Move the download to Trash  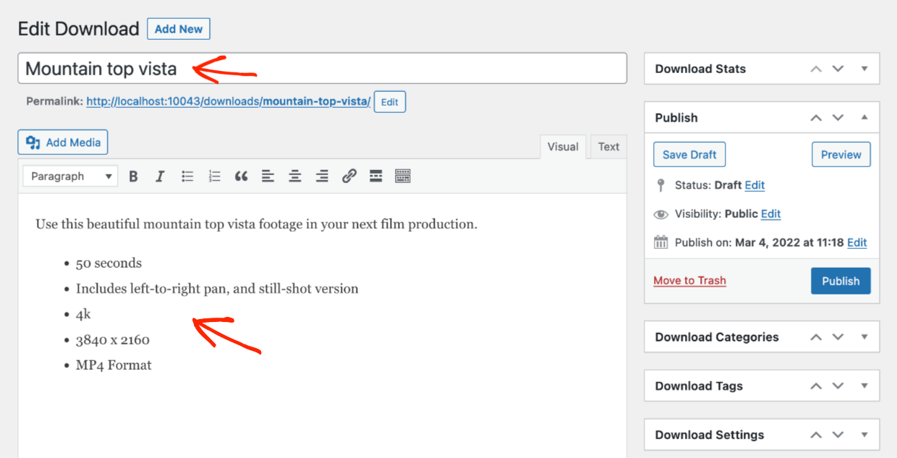[689, 280]
